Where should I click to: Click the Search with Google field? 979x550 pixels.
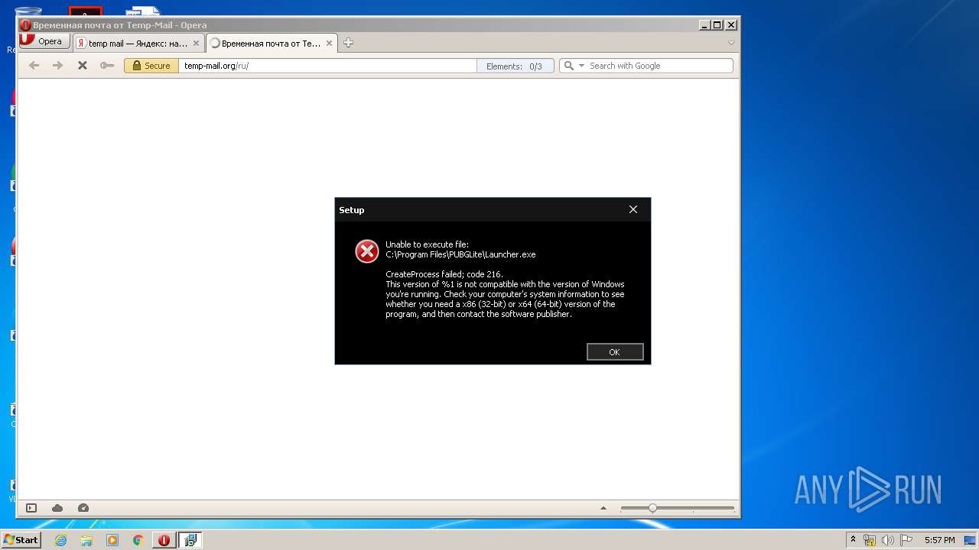(x=659, y=66)
